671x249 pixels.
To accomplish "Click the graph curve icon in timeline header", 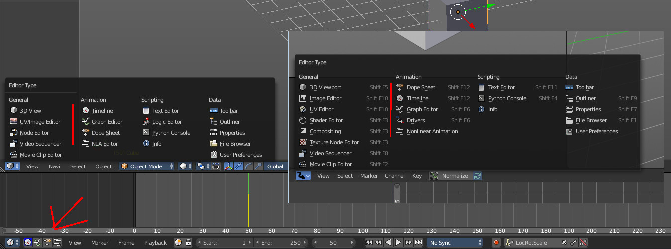I will click(x=37, y=242).
